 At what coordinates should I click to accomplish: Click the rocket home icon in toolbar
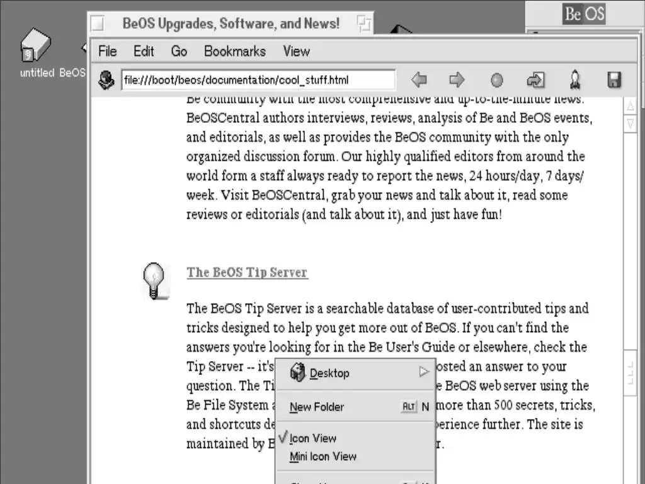point(574,80)
